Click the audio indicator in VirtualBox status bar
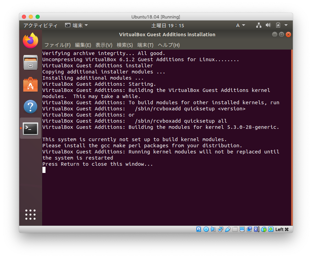The height and width of the screenshot is (258, 312). [x=213, y=229]
